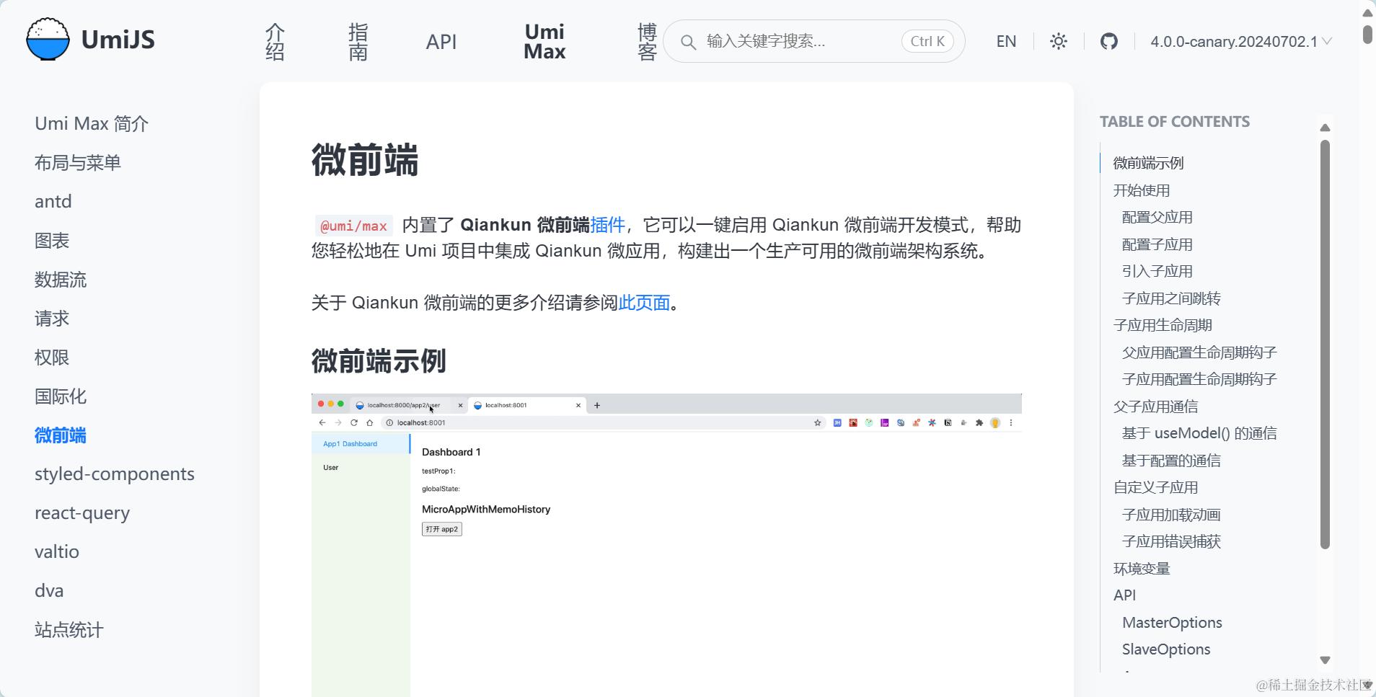Viewport: 1376px width, 697px height.
Task: Open the 博客 navigation tab
Action: click(647, 42)
